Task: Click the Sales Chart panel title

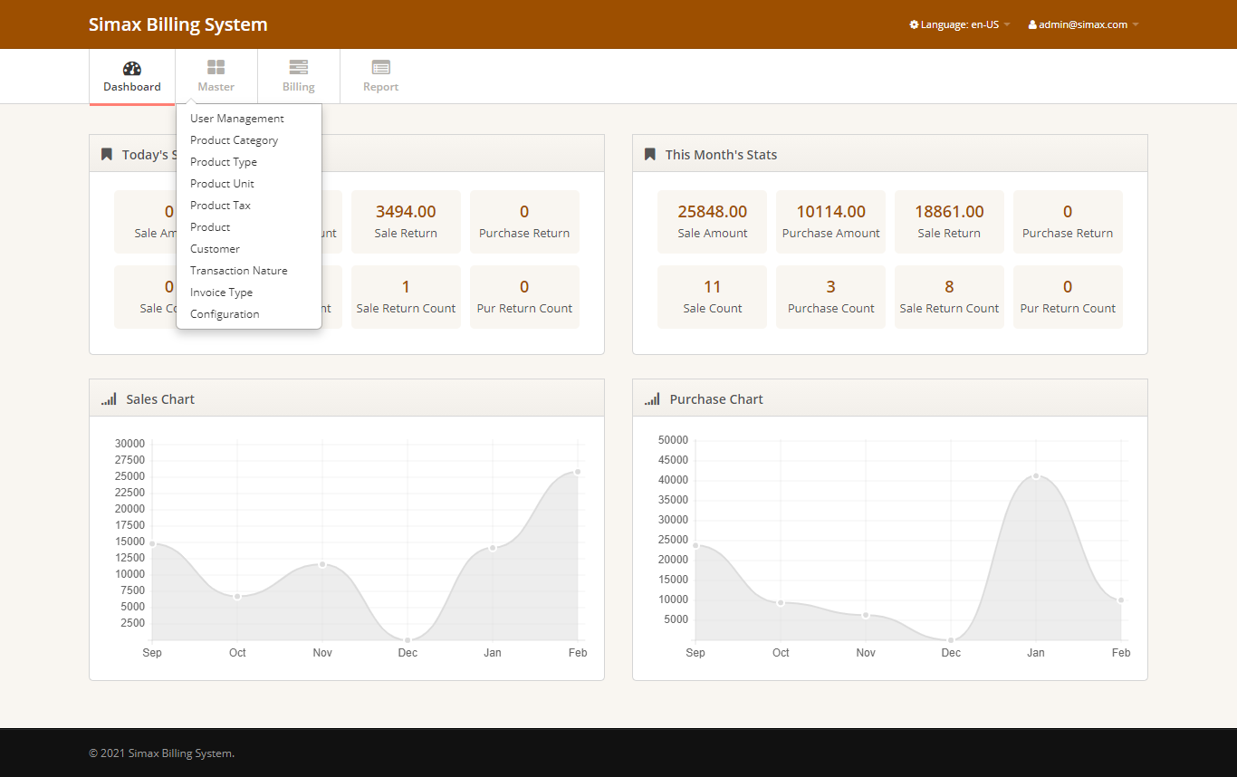Action: point(160,399)
